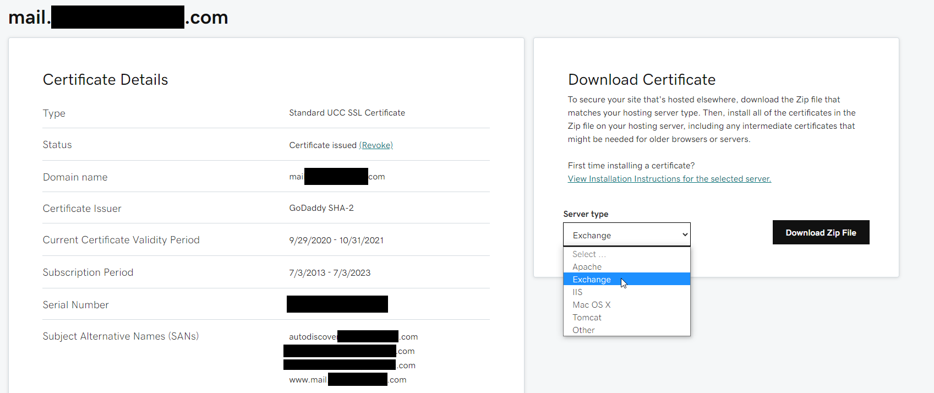Click subscription period '7/3/2013 - 7/3/2023'
This screenshot has height=393, width=934.
[x=330, y=273]
